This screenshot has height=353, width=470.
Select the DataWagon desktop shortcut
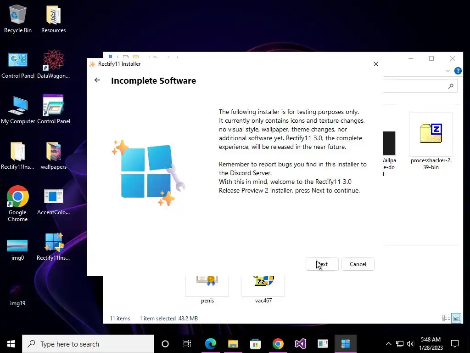coord(53,64)
